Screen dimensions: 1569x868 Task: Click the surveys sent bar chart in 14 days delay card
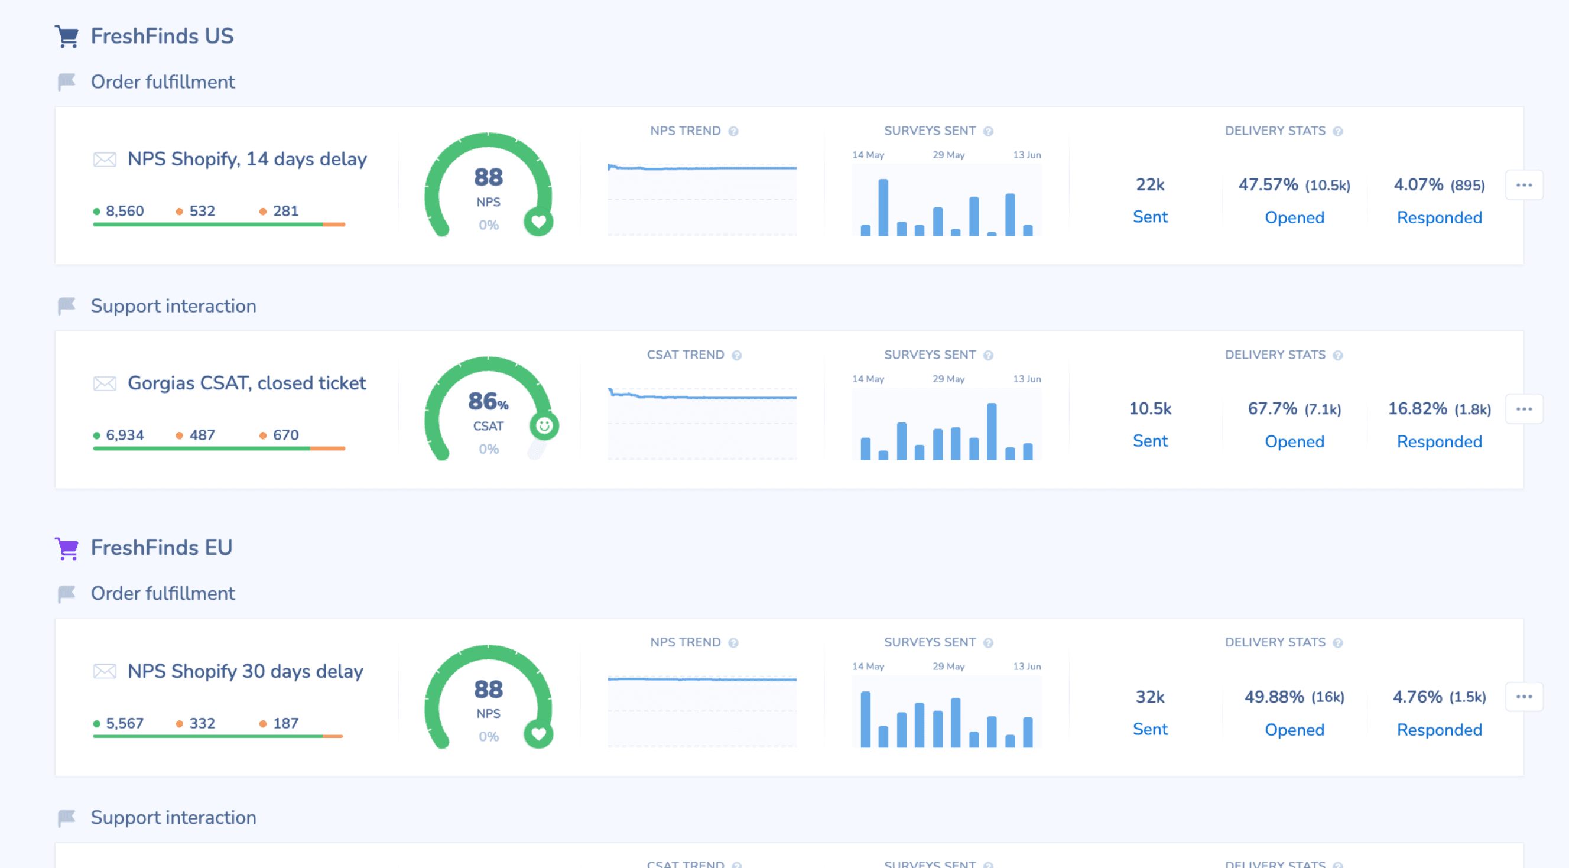[947, 200]
